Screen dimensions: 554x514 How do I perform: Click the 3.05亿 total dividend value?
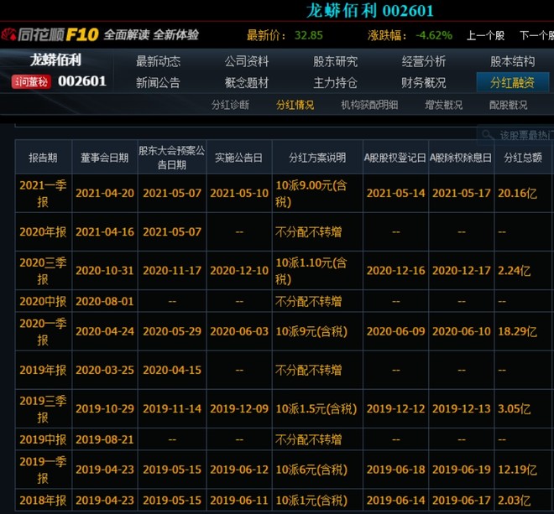(514, 409)
